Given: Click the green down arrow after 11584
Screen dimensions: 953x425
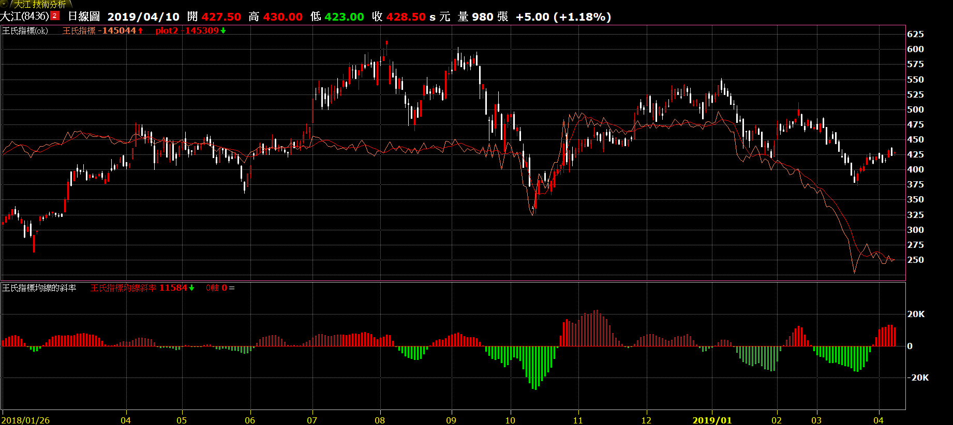Looking at the screenshot, I should pyautogui.click(x=191, y=288).
